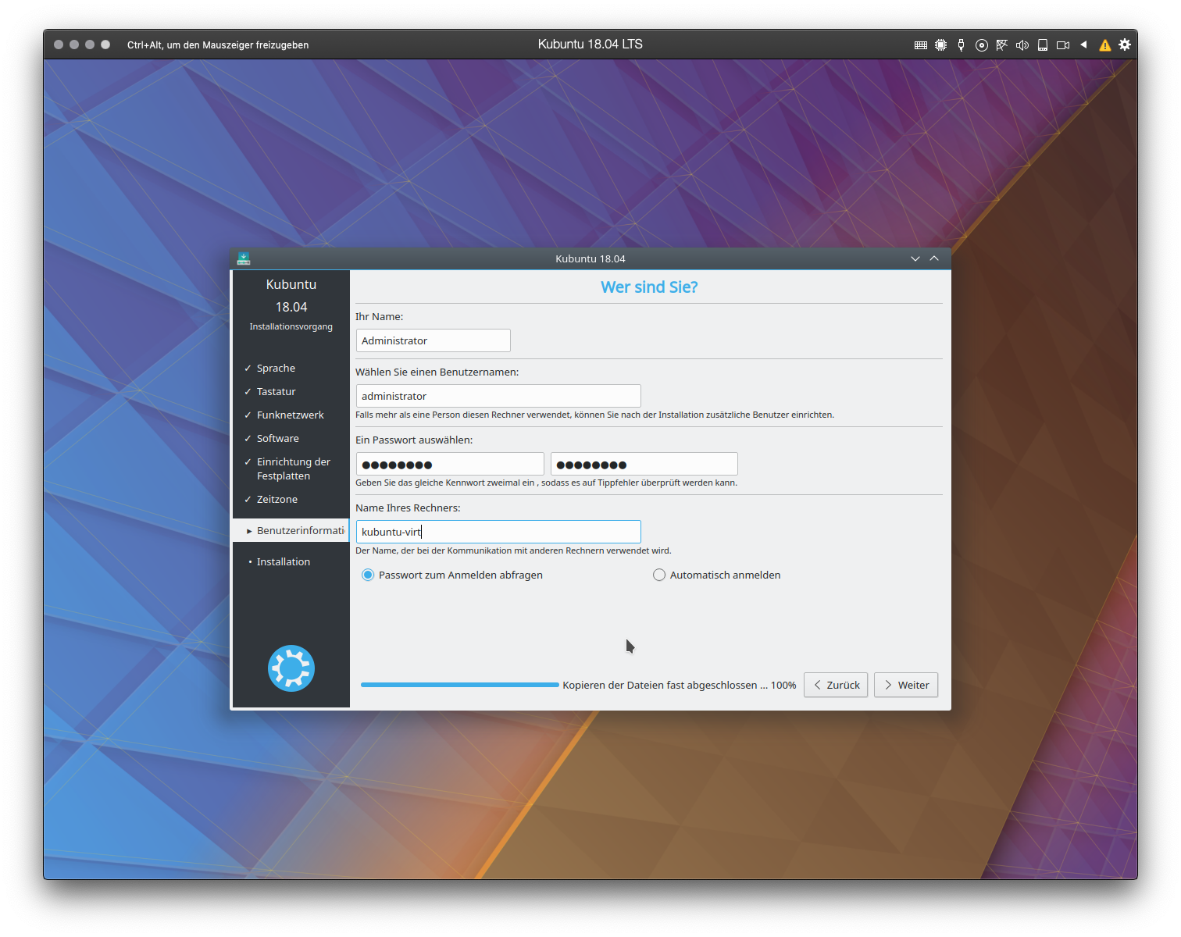The width and height of the screenshot is (1181, 937).
Task: Click the Kubuntu gear logo in sidebar
Action: 291,668
